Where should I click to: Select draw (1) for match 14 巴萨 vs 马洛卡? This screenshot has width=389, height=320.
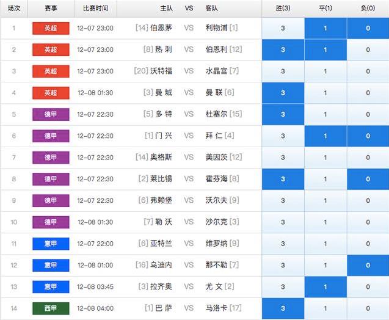[x=325, y=308]
